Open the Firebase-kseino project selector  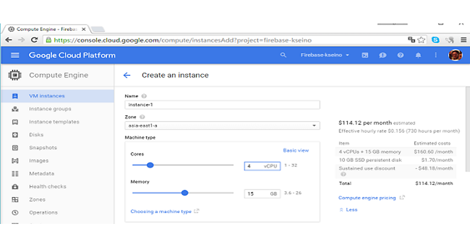pyautogui.click(x=324, y=55)
